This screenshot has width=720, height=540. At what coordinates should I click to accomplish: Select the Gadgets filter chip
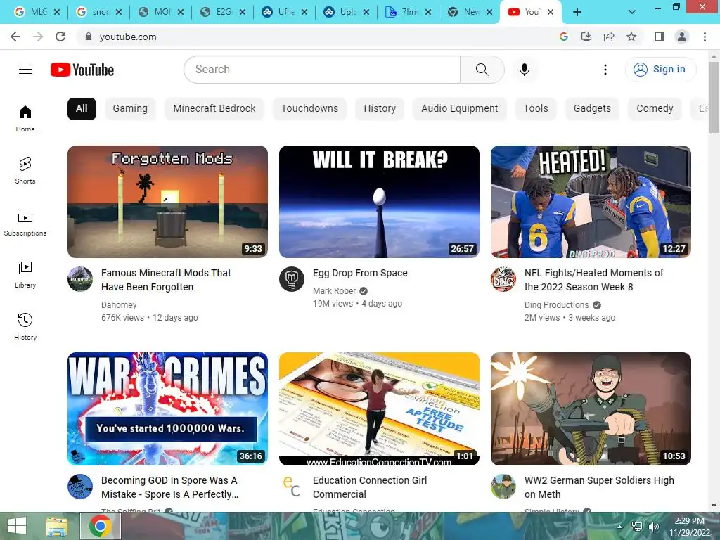click(x=592, y=108)
